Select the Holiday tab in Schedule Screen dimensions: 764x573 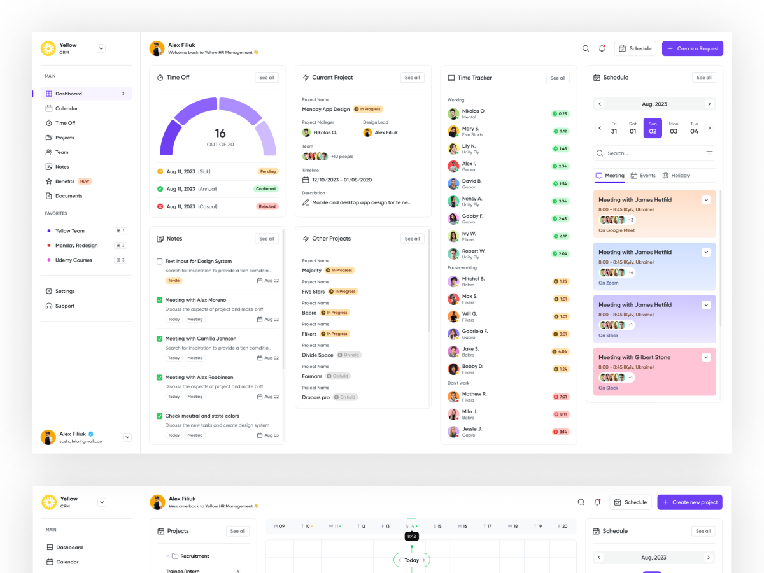click(x=676, y=176)
